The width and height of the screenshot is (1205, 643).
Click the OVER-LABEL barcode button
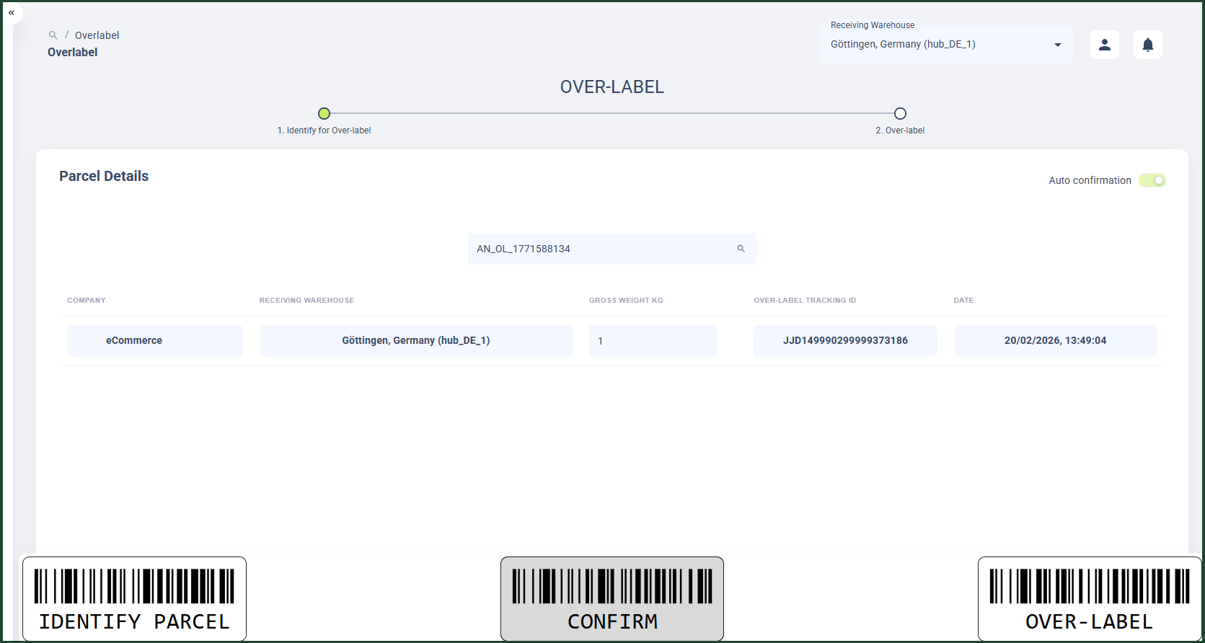1089,598
